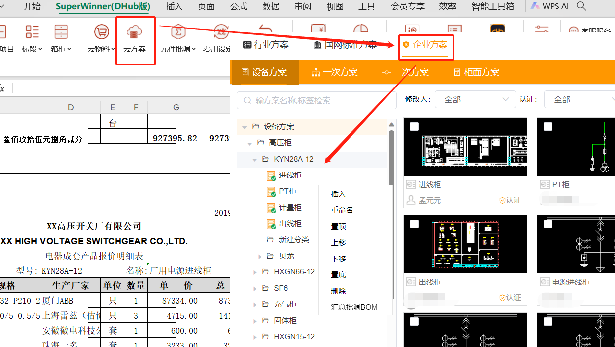Open the 元件批调 ribbon tool
This screenshot has width=615, height=347.
click(x=178, y=39)
